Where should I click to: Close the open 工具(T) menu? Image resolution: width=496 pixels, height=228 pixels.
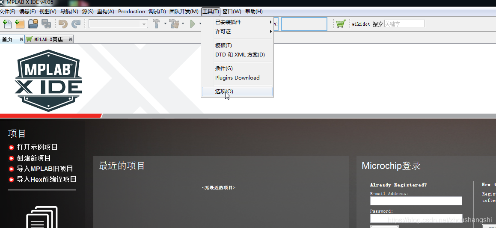[211, 12]
